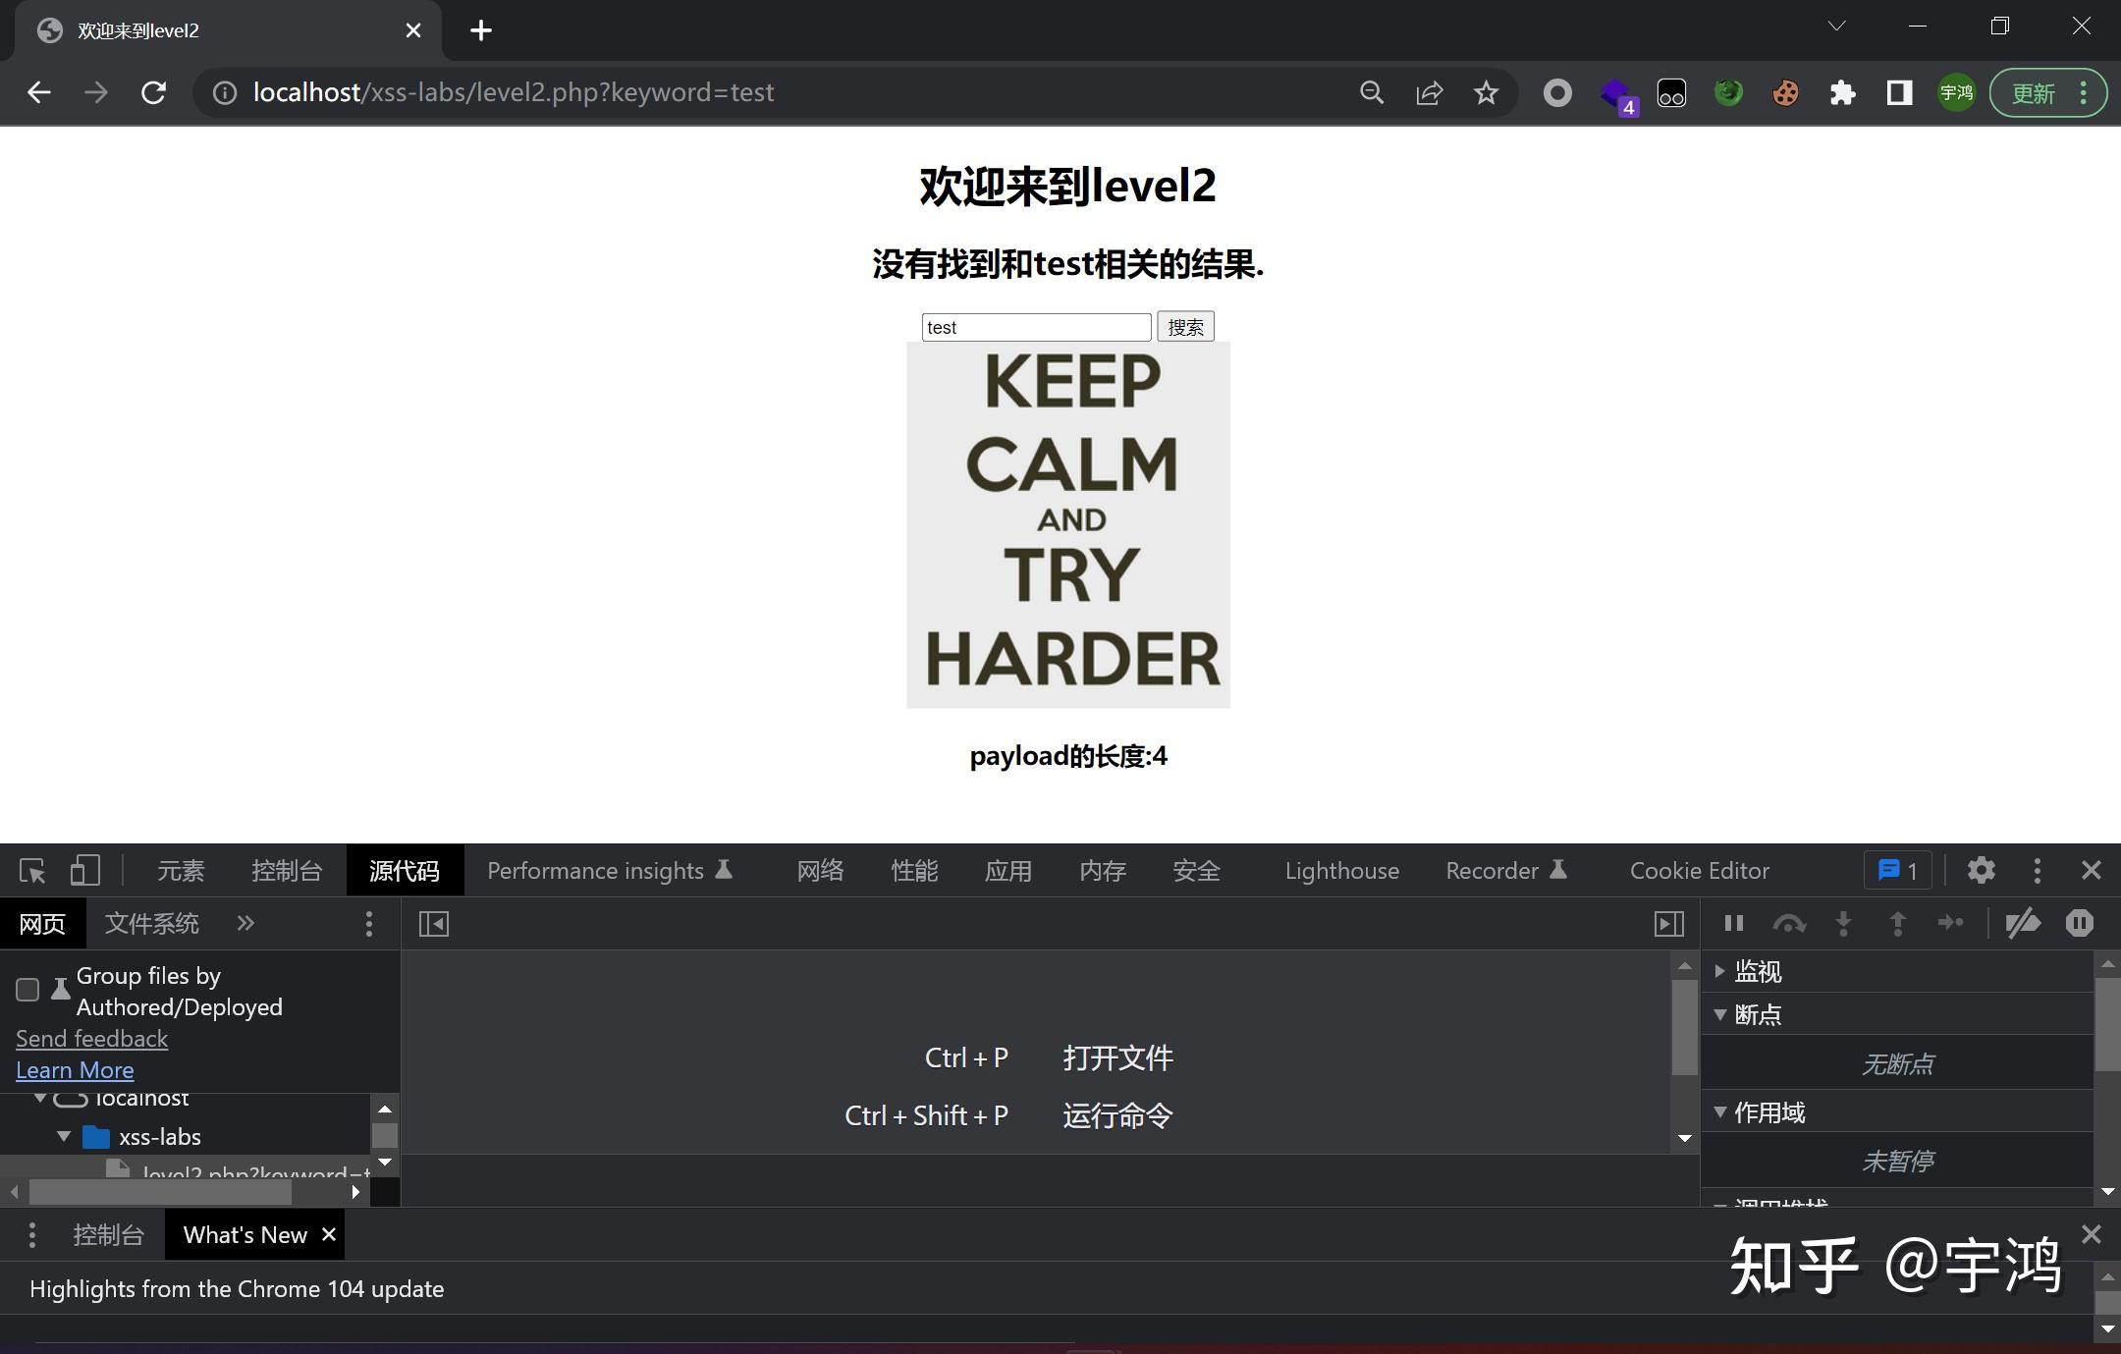
Task: Open the DevTools settings gear
Action: tap(1982, 870)
